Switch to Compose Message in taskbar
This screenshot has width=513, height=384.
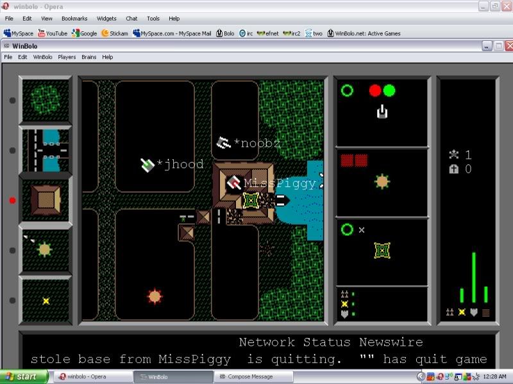tap(253, 376)
